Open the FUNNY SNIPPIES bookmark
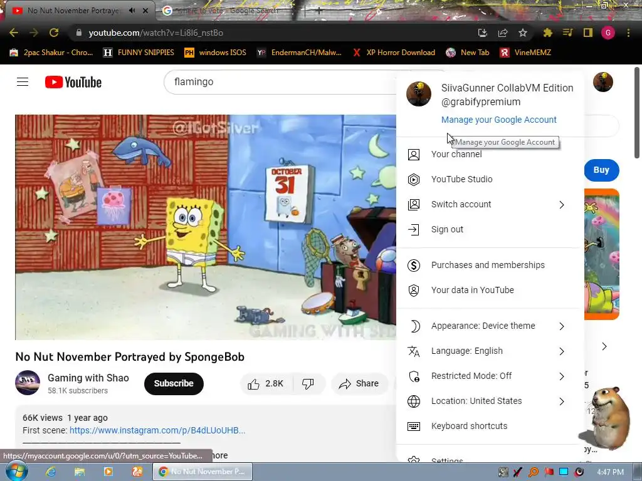The height and width of the screenshot is (481, 642). 139,53
